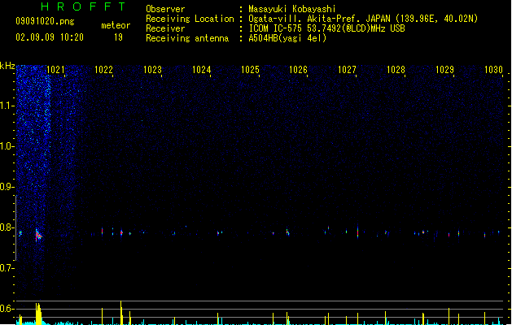512x325 pixels.
Task: Click the tall meteor echo just after 1027
Action: click(357, 232)
